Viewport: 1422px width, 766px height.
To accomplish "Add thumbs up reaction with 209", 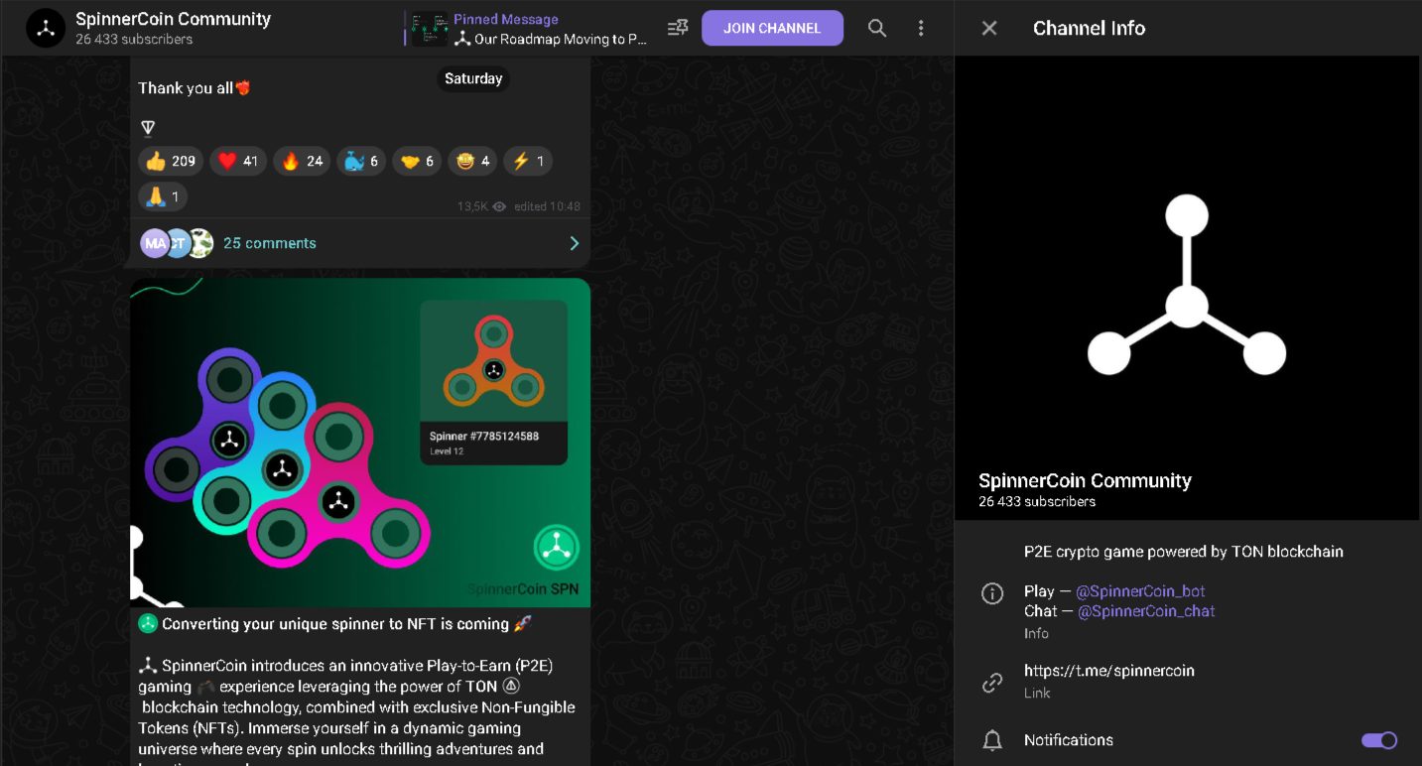I will tap(171, 161).
